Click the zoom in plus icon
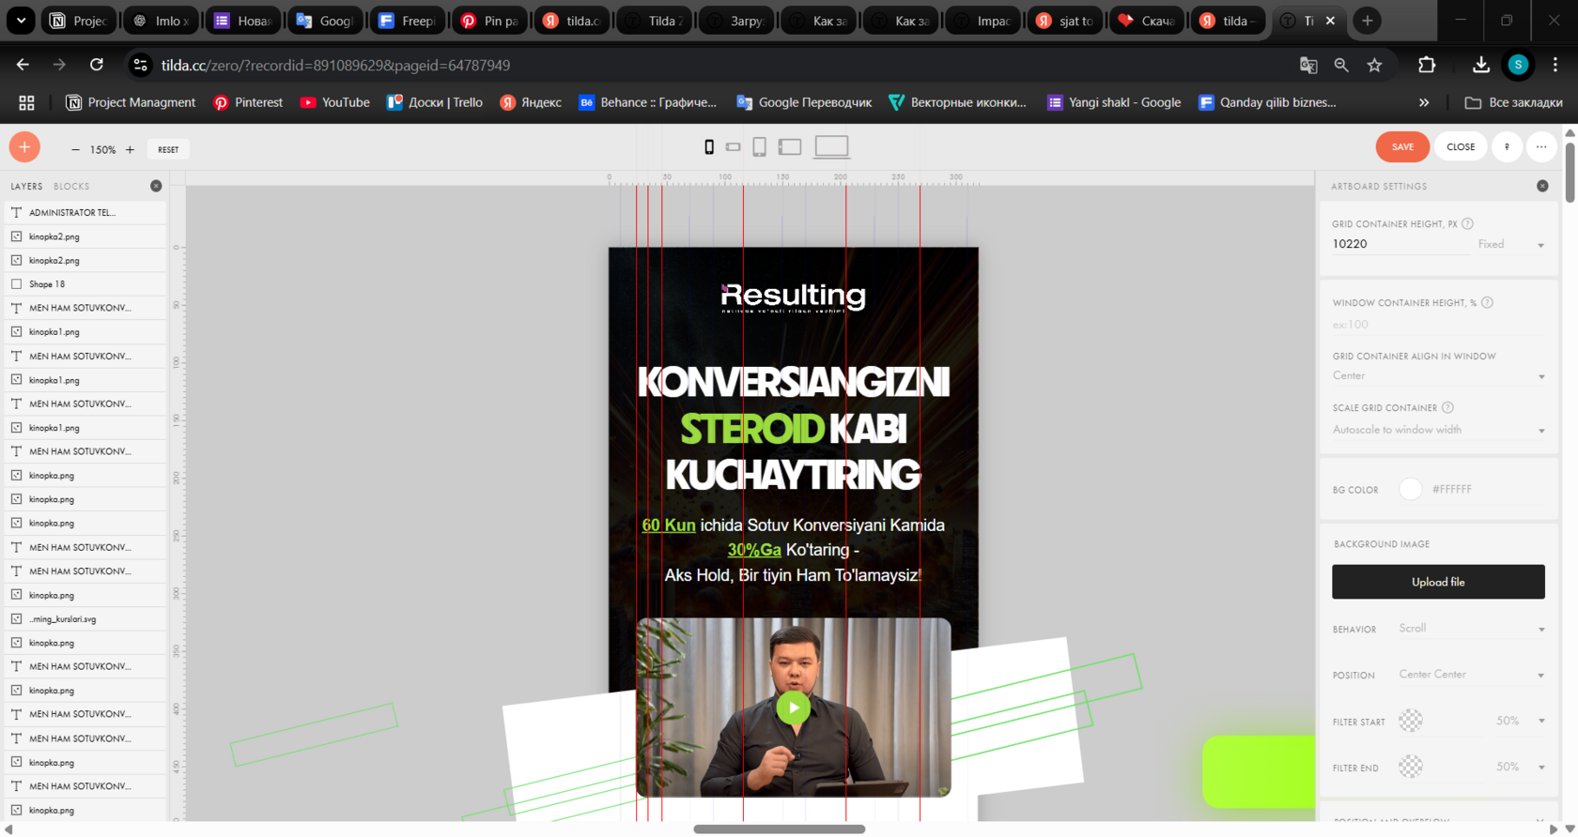 point(130,149)
